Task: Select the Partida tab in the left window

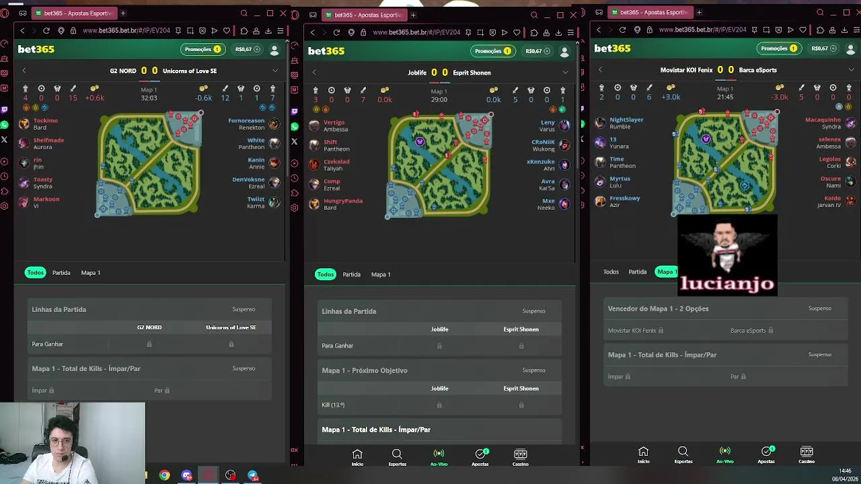Action: click(61, 273)
